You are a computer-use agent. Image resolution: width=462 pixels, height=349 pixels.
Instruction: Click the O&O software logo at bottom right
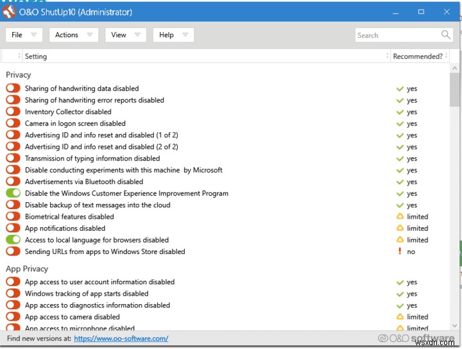[416, 338]
